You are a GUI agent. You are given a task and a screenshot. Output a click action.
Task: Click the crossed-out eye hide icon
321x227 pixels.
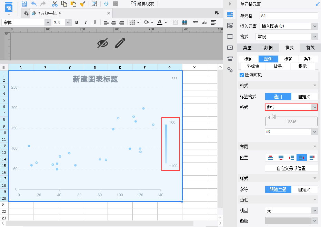[102, 43]
